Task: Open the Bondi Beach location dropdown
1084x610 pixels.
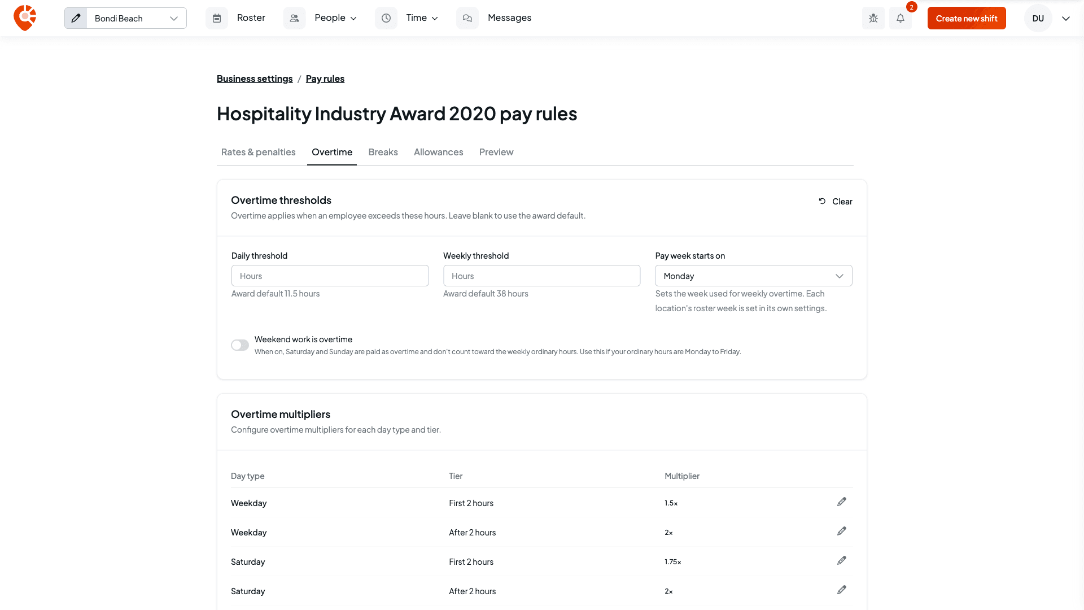Action: click(136, 18)
